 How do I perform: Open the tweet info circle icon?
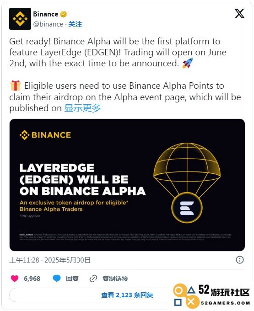[x=240, y=260]
